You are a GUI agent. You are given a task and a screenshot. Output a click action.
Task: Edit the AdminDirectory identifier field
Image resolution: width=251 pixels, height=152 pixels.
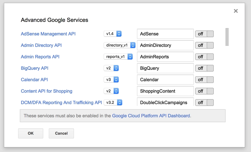[x=165, y=45]
